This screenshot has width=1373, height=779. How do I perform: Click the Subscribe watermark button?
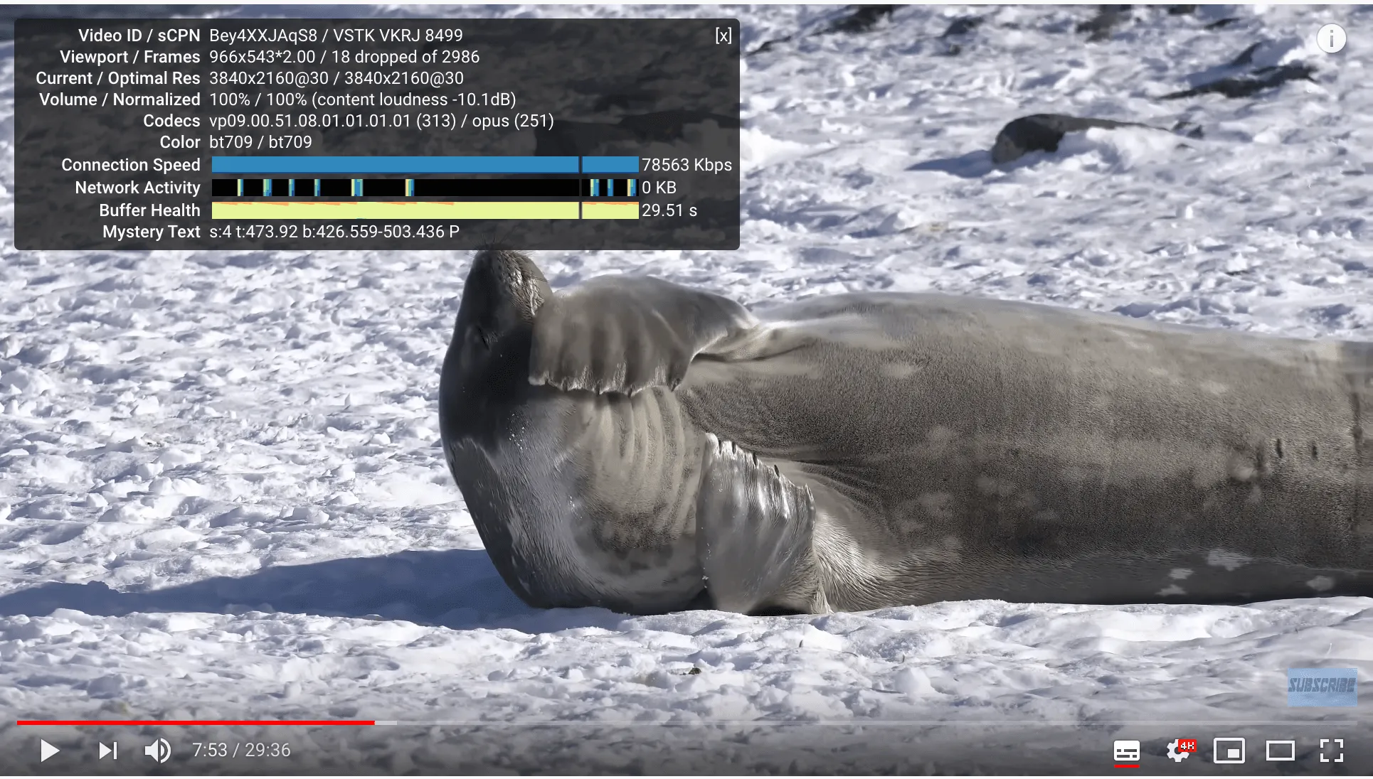point(1322,686)
